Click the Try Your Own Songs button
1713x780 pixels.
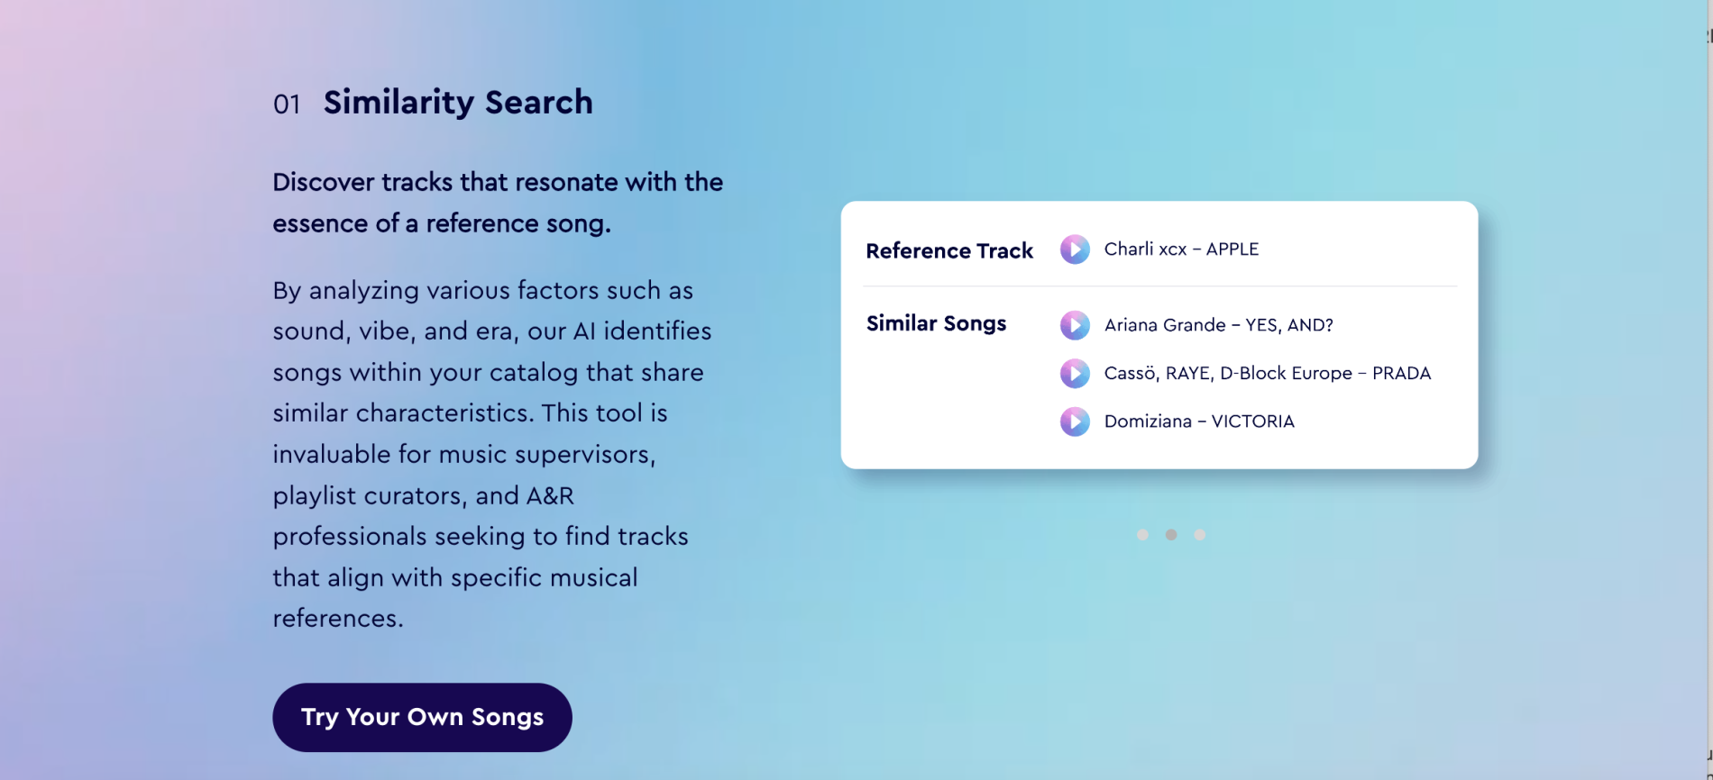pyautogui.click(x=422, y=717)
